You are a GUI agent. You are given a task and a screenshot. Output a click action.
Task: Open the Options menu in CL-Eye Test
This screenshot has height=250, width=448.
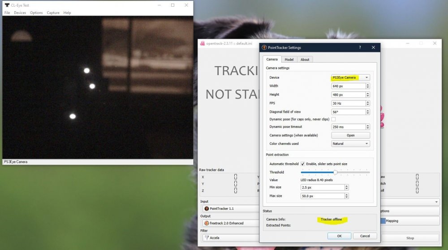coord(36,13)
